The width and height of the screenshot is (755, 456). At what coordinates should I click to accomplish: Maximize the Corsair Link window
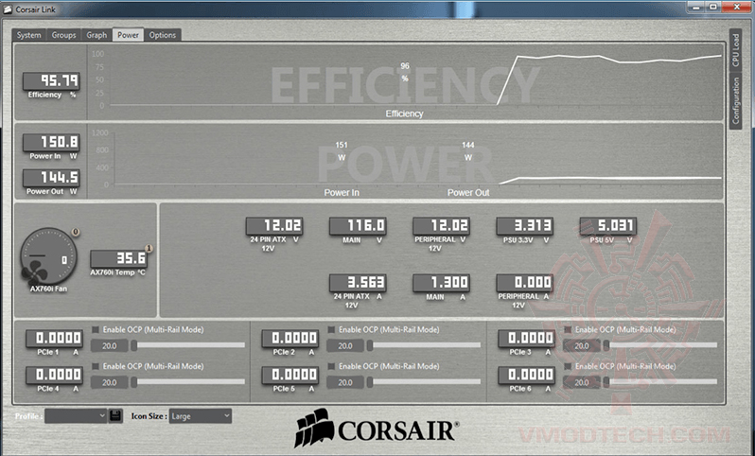[713, 8]
